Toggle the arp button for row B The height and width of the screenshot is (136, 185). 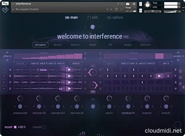pyautogui.click(x=4, y=76)
